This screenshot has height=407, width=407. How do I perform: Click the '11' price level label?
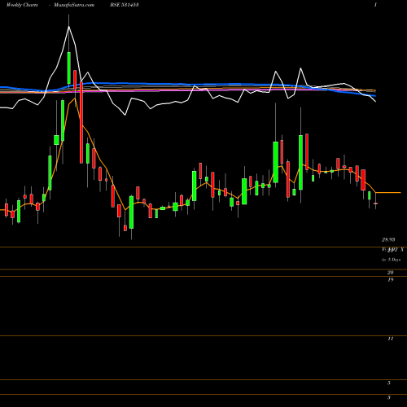coord(391,339)
